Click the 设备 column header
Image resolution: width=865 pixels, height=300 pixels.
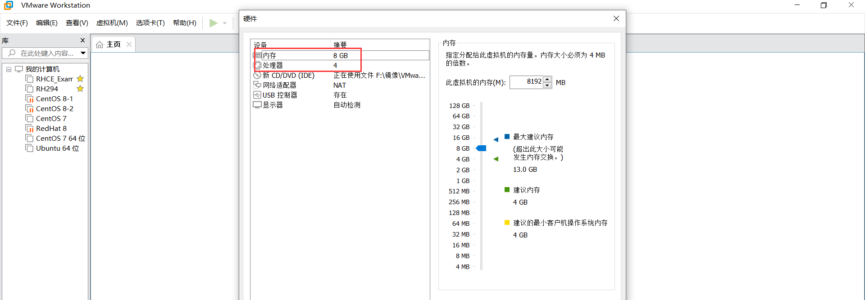pos(291,45)
